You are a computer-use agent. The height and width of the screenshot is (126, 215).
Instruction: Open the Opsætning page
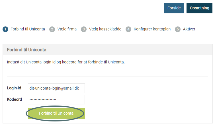(199, 8)
